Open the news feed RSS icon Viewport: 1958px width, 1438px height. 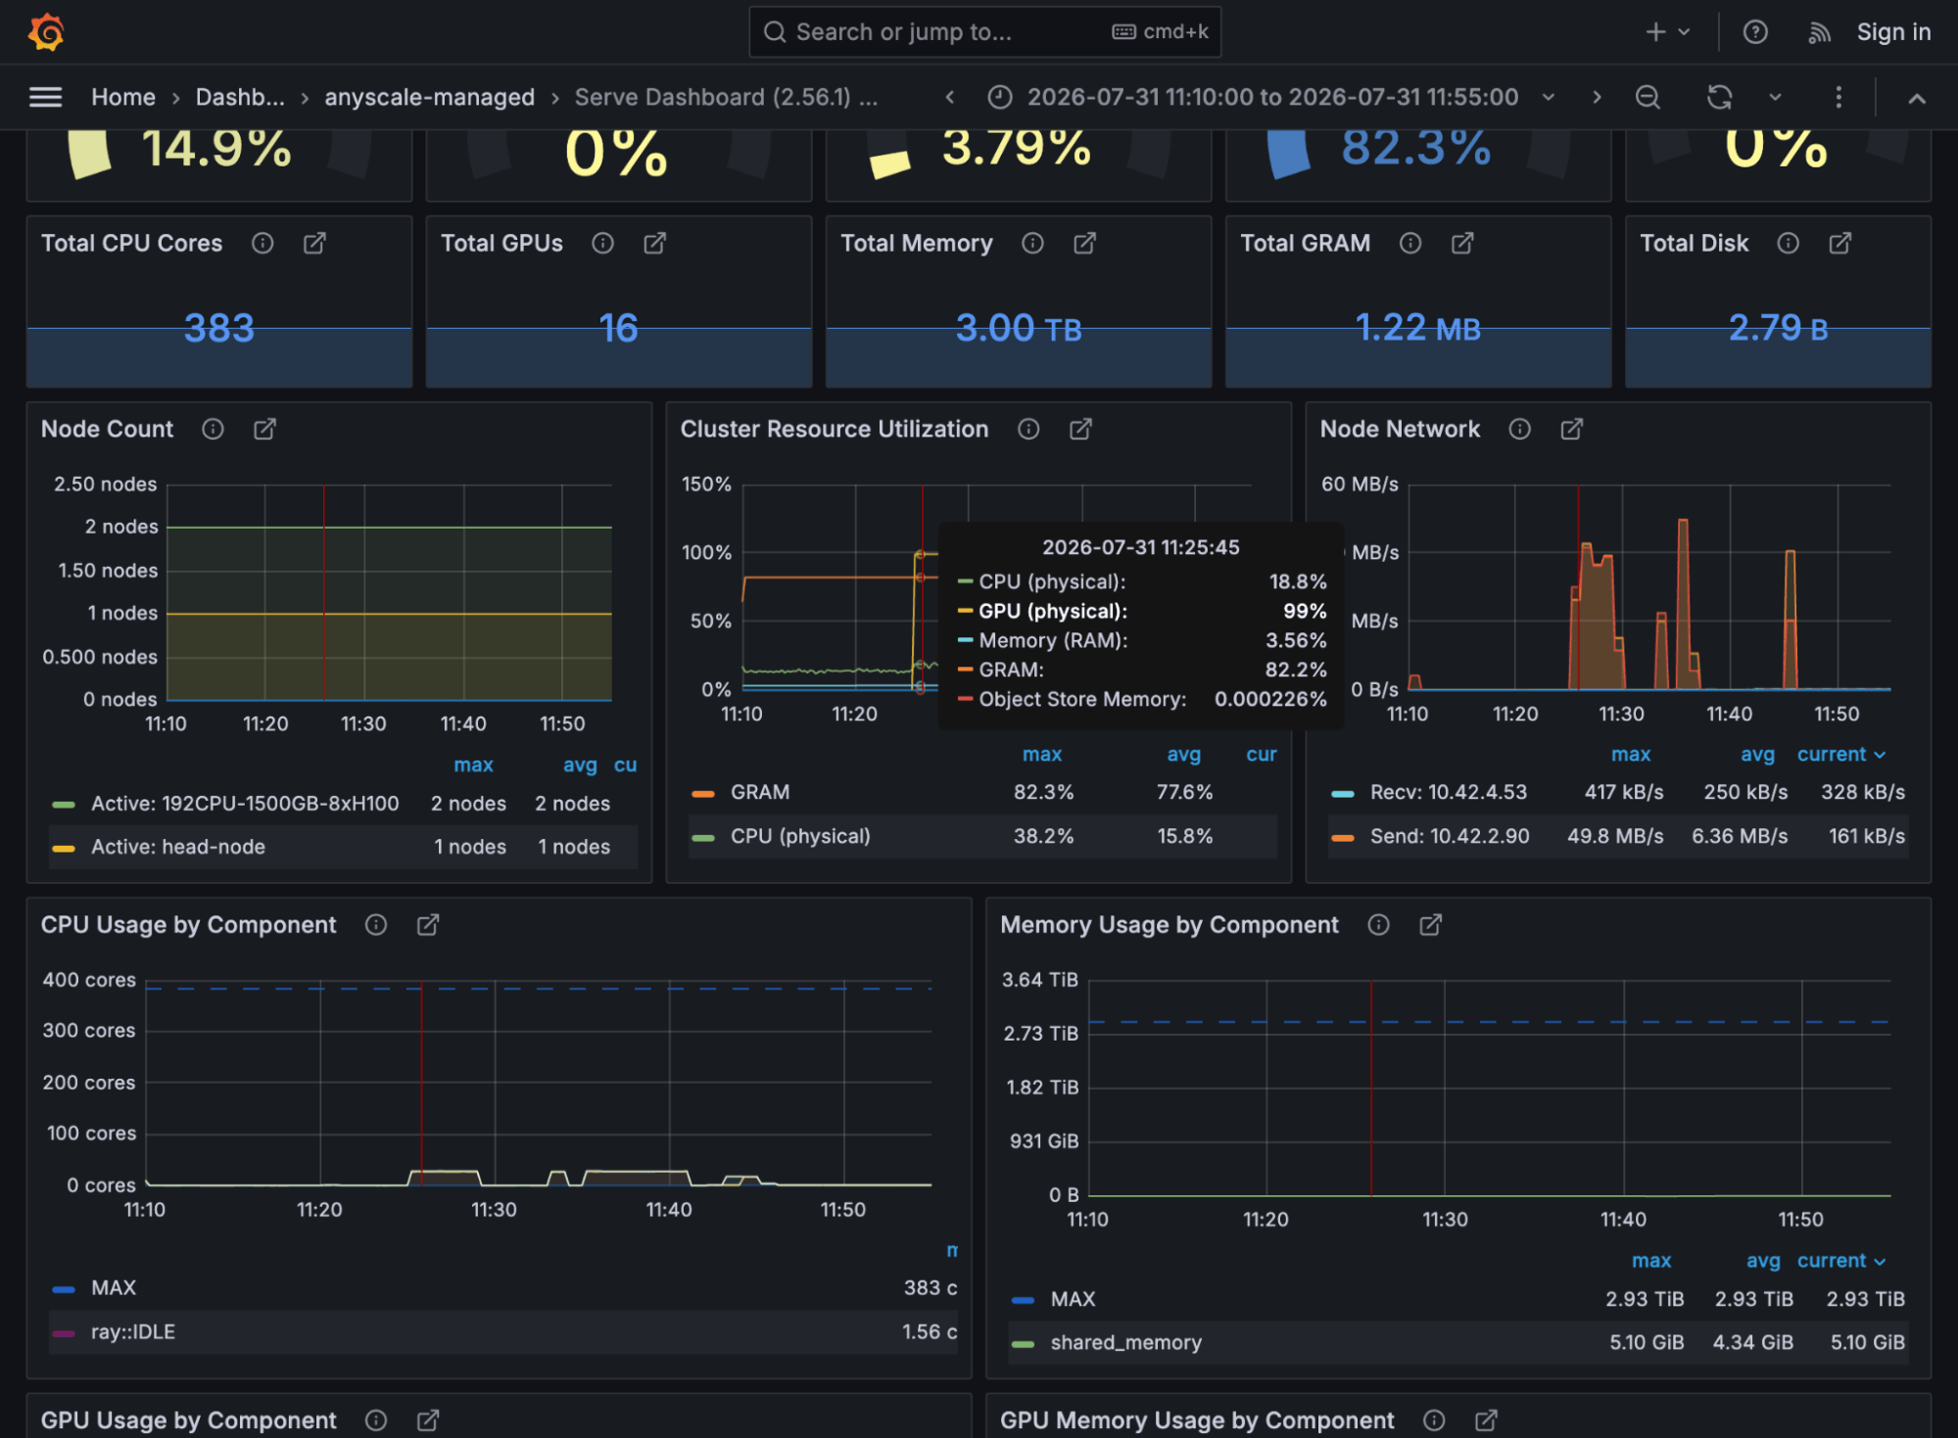[1819, 32]
